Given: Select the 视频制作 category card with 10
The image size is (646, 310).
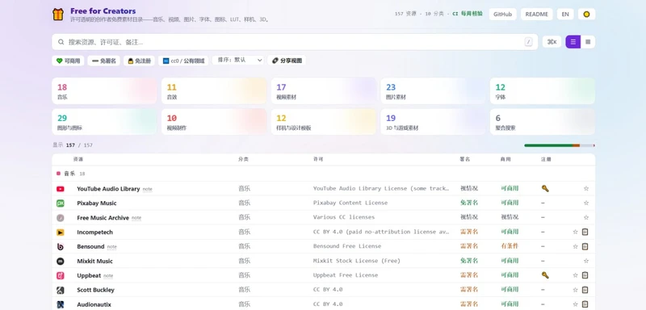Looking at the screenshot, I should pos(214,122).
